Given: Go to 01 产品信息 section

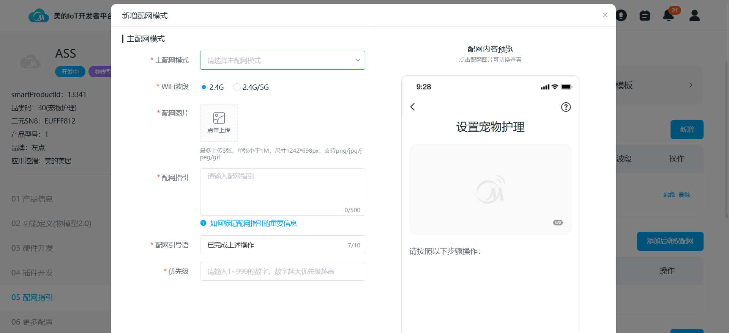Looking at the screenshot, I should 32,199.
